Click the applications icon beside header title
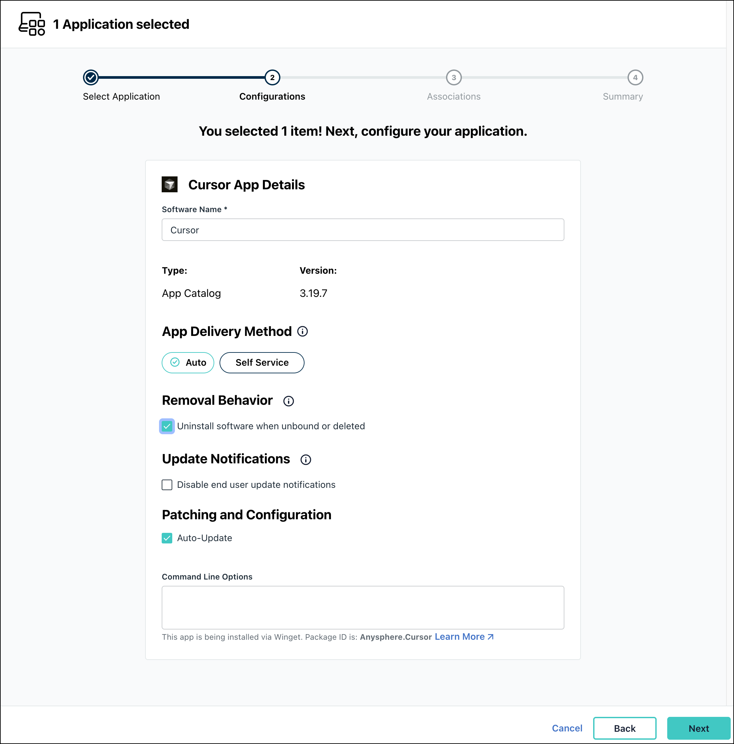This screenshot has width=734, height=744. tap(32, 24)
